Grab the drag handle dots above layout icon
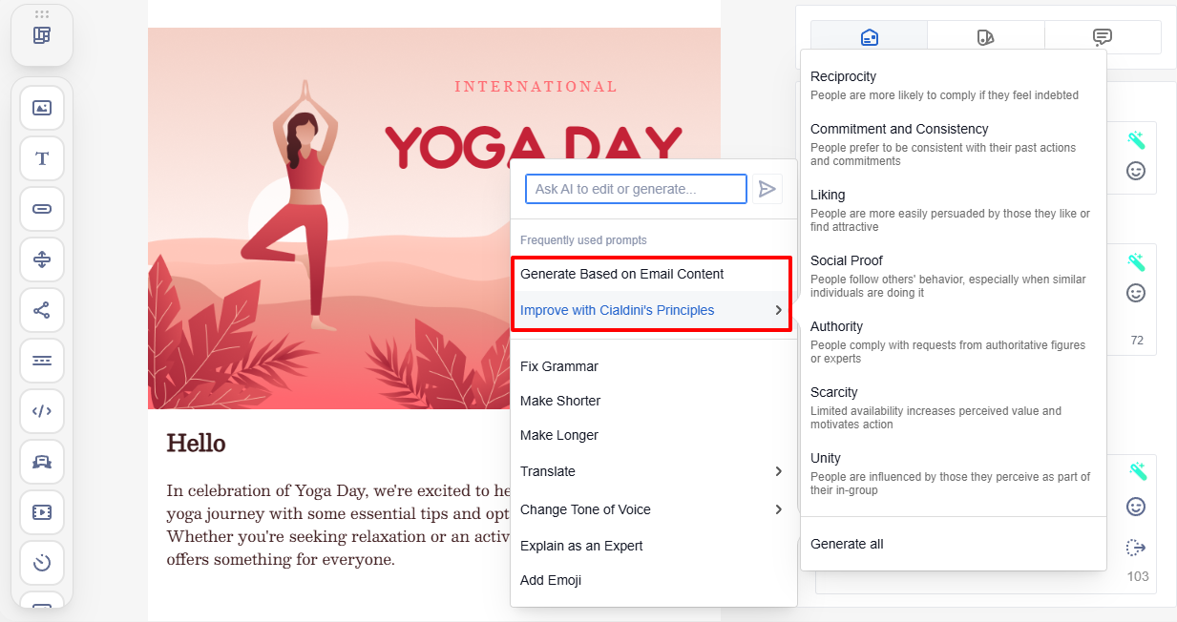Image resolution: width=1177 pixels, height=622 pixels. point(42,14)
